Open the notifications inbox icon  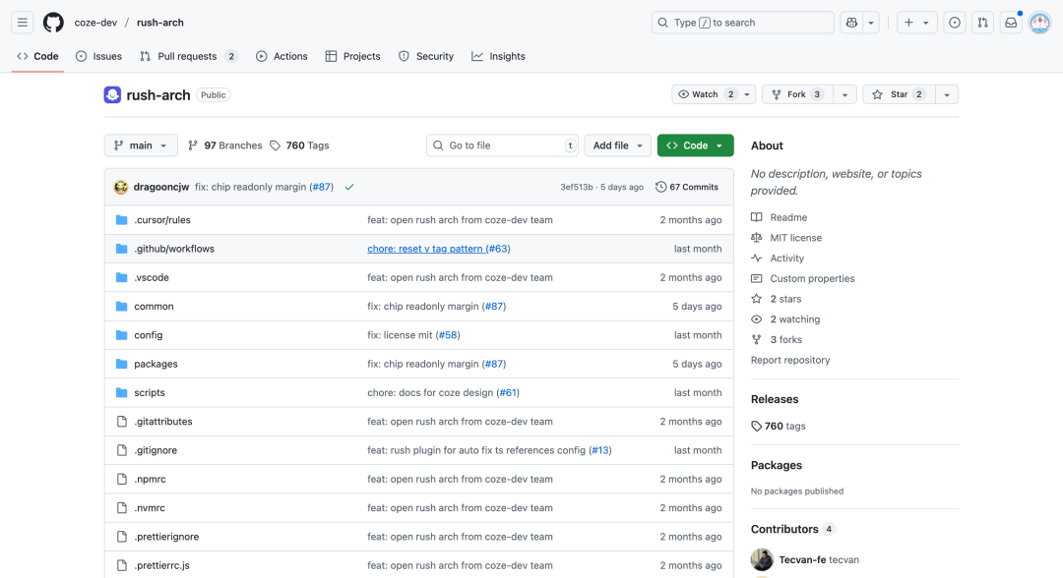click(x=1010, y=23)
